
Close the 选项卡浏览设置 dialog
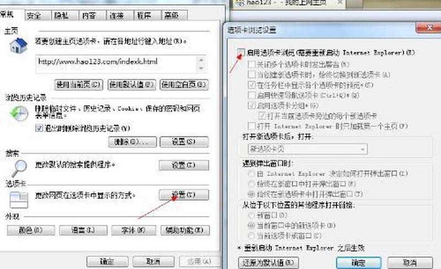click(x=429, y=28)
